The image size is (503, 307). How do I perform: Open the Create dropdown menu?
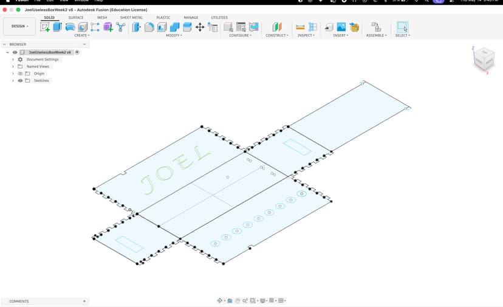pyautogui.click(x=82, y=35)
